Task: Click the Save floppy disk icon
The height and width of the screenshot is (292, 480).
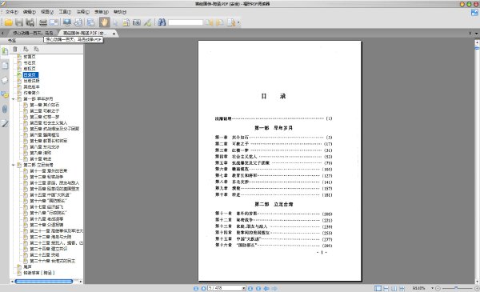Action: (19, 22)
